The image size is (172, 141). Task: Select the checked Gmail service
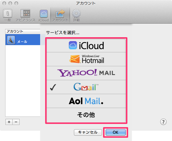pyautogui.click(x=86, y=87)
